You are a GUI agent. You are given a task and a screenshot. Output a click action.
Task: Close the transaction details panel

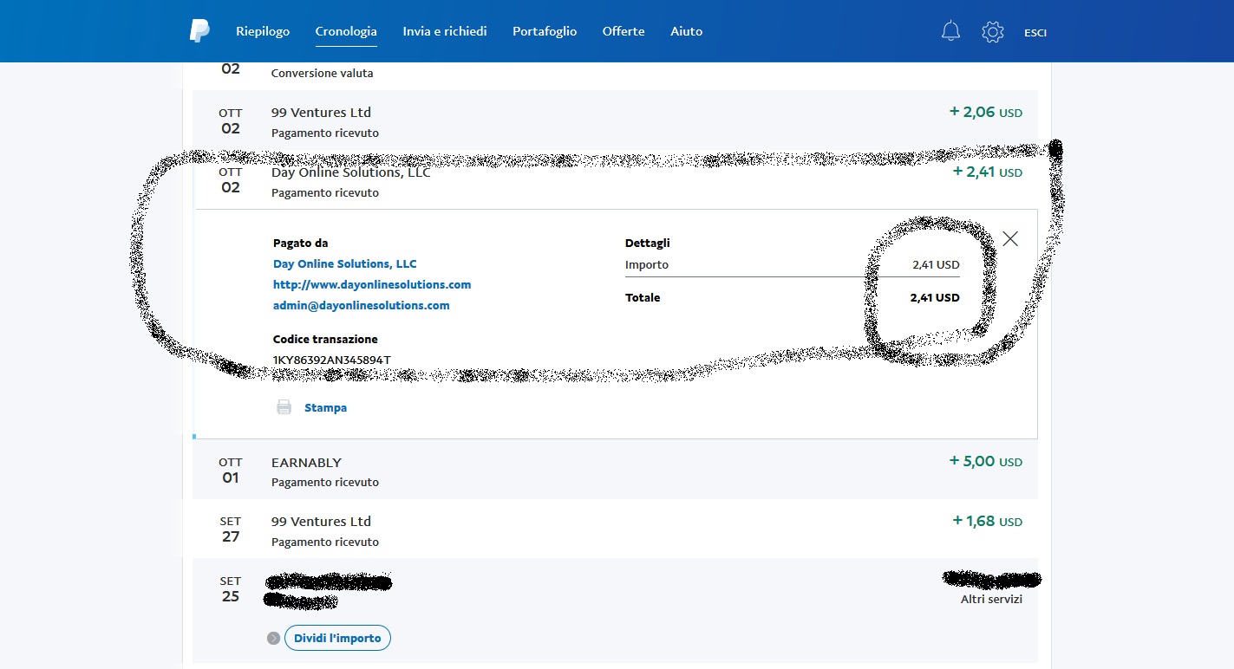tap(1010, 238)
